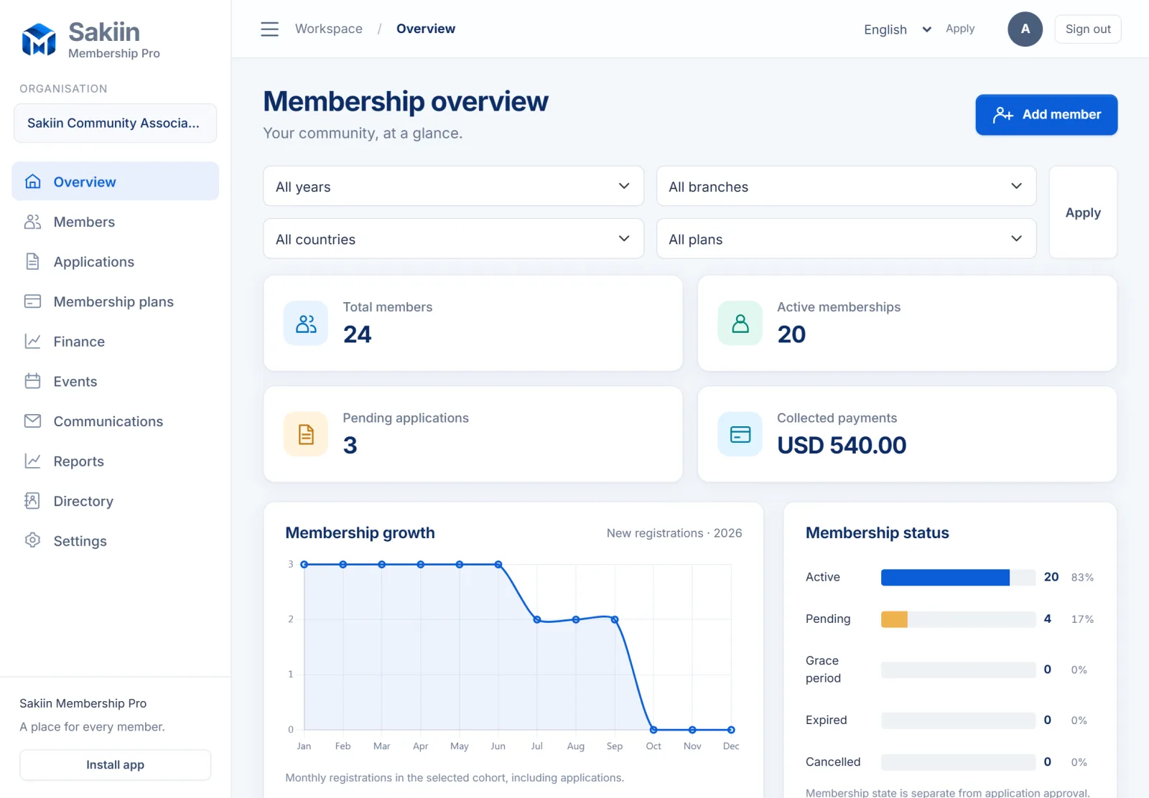Click the Sign out button
The width and height of the screenshot is (1149, 798).
pyautogui.click(x=1088, y=29)
